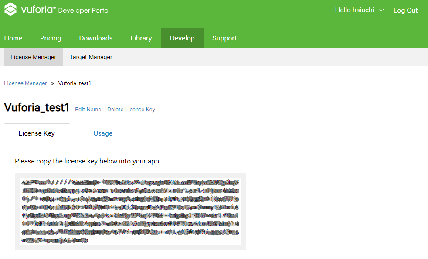Click the Vuforia Developer Portal title text

click(x=65, y=10)
